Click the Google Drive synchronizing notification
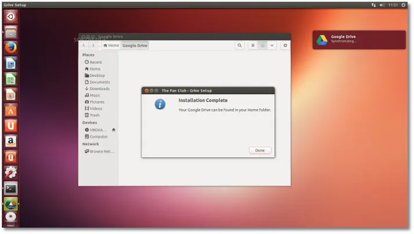Viewport: 414px width, 234px height. click(359, 39)
